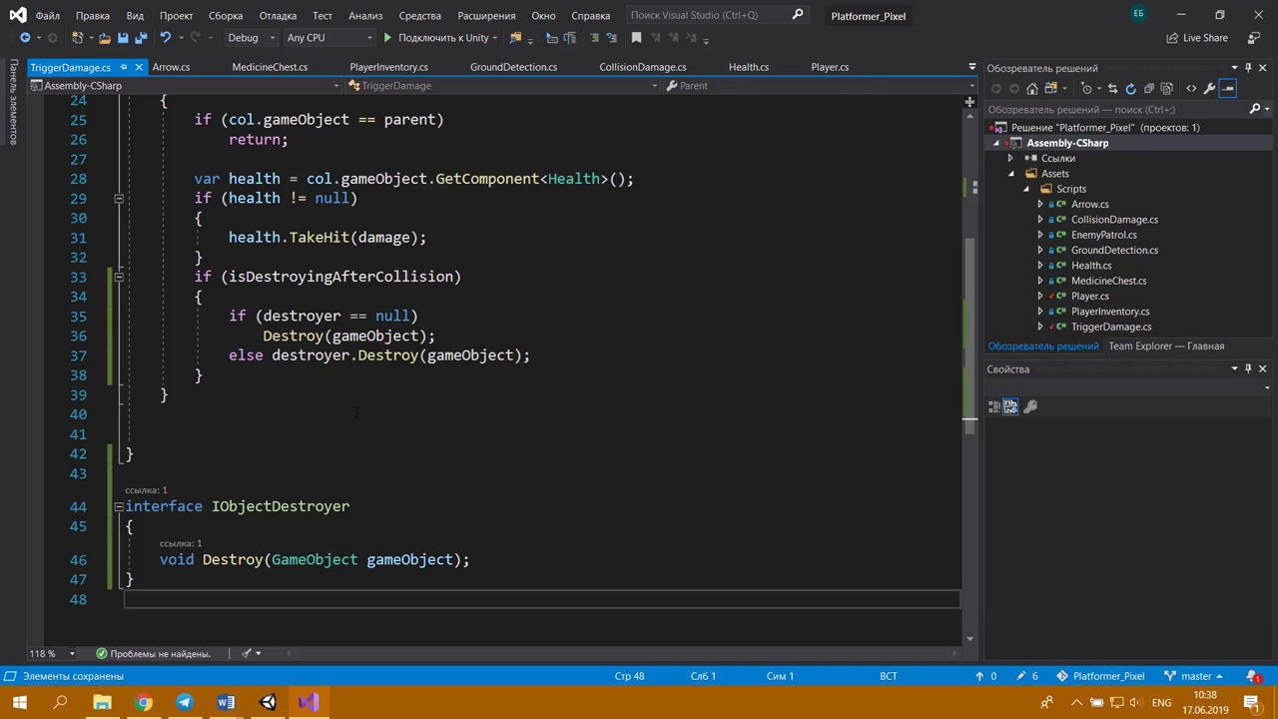Expand the Ссылки node in the tree
The image size is (1278, 719).
point(1010,158)
